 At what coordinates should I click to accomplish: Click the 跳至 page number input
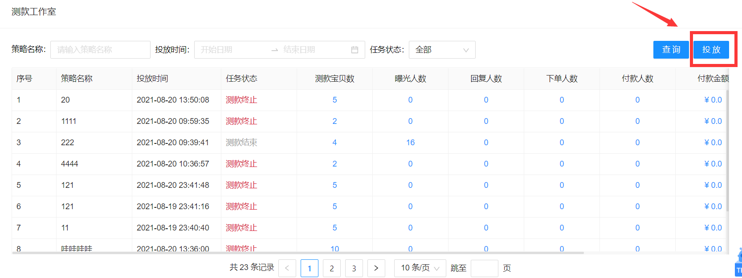[485, 268]
